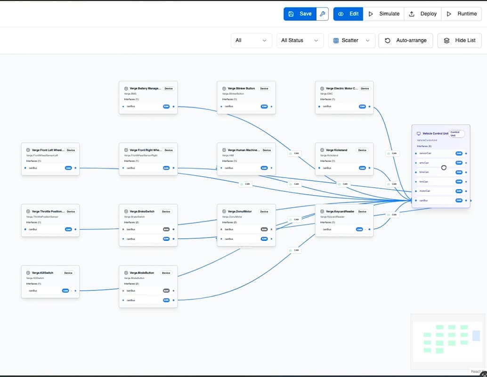This screenshot has width=487, height=377.
Task: Click the Save button
Action: point(300,14)
